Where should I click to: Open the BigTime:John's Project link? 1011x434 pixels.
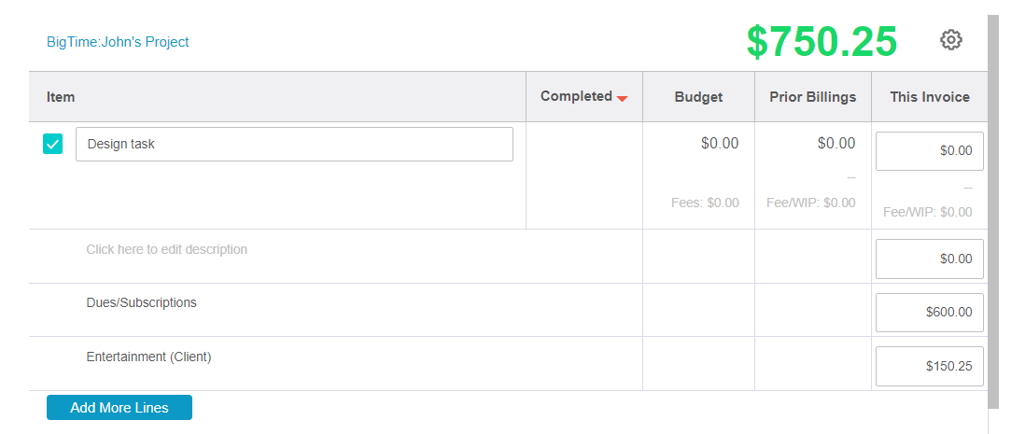(118, 42)
